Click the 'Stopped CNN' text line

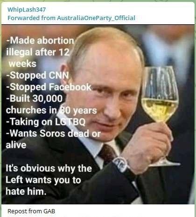[x=37, y=75]
